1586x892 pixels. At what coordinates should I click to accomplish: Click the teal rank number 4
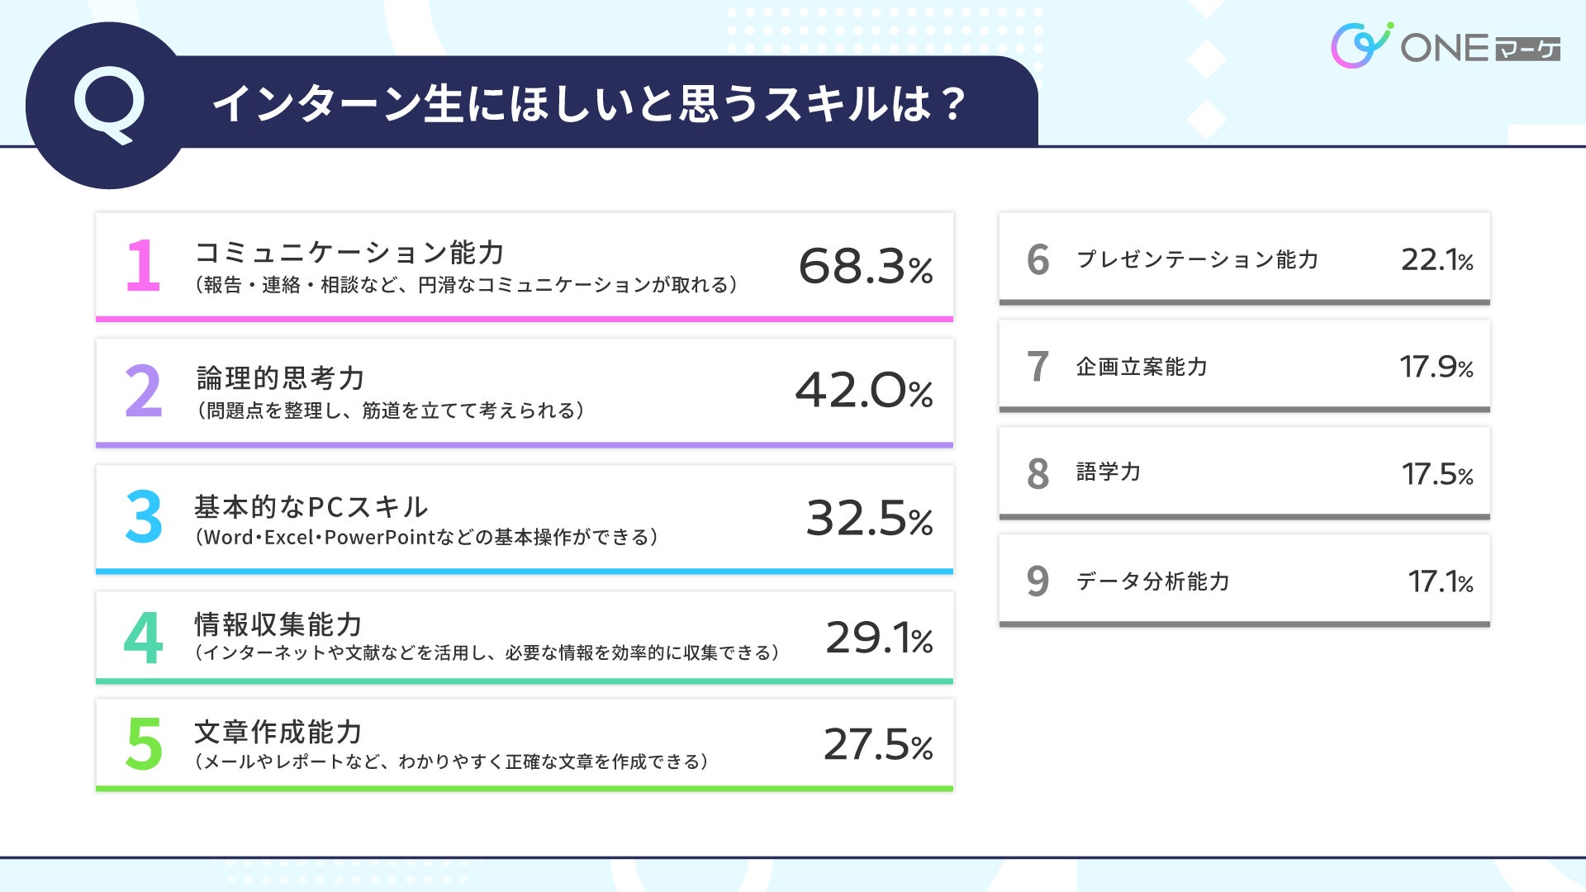coord(143,638)
